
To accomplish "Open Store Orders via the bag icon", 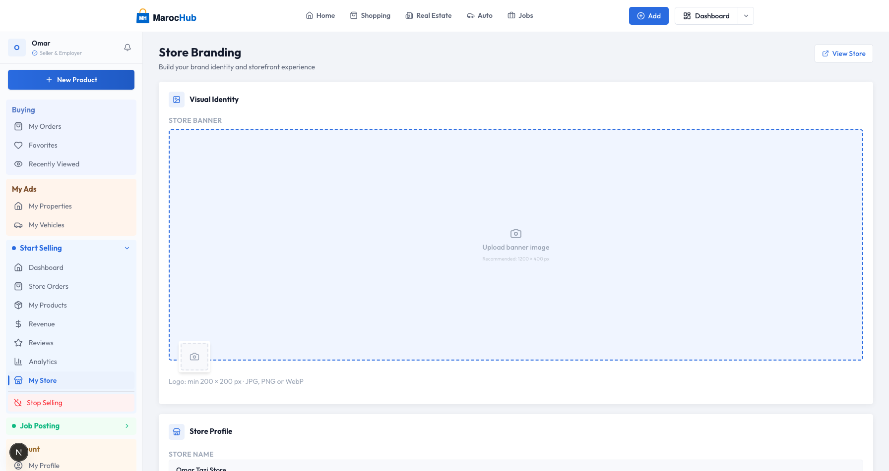I will (x=18, y=286).
